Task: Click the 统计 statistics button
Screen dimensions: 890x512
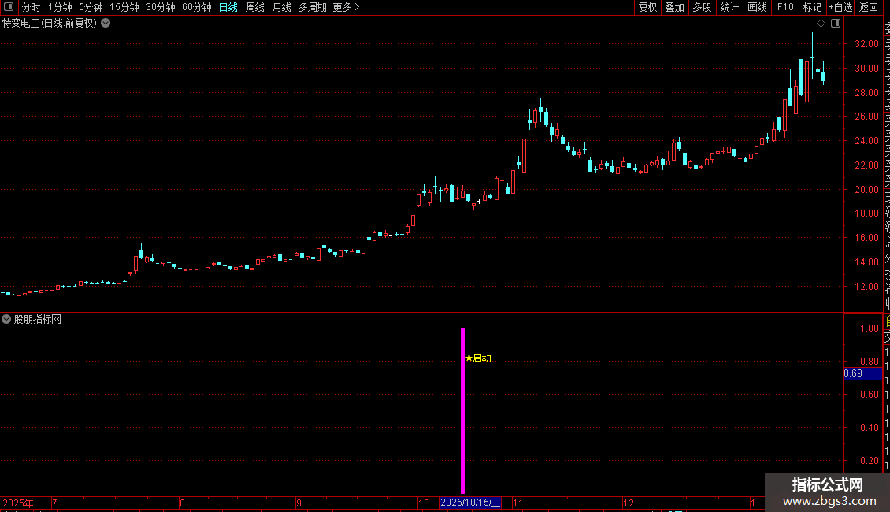Action: tap(729, 7)
